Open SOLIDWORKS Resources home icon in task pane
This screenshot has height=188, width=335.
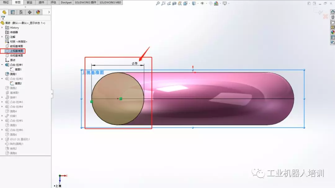(x=333, y=12)
